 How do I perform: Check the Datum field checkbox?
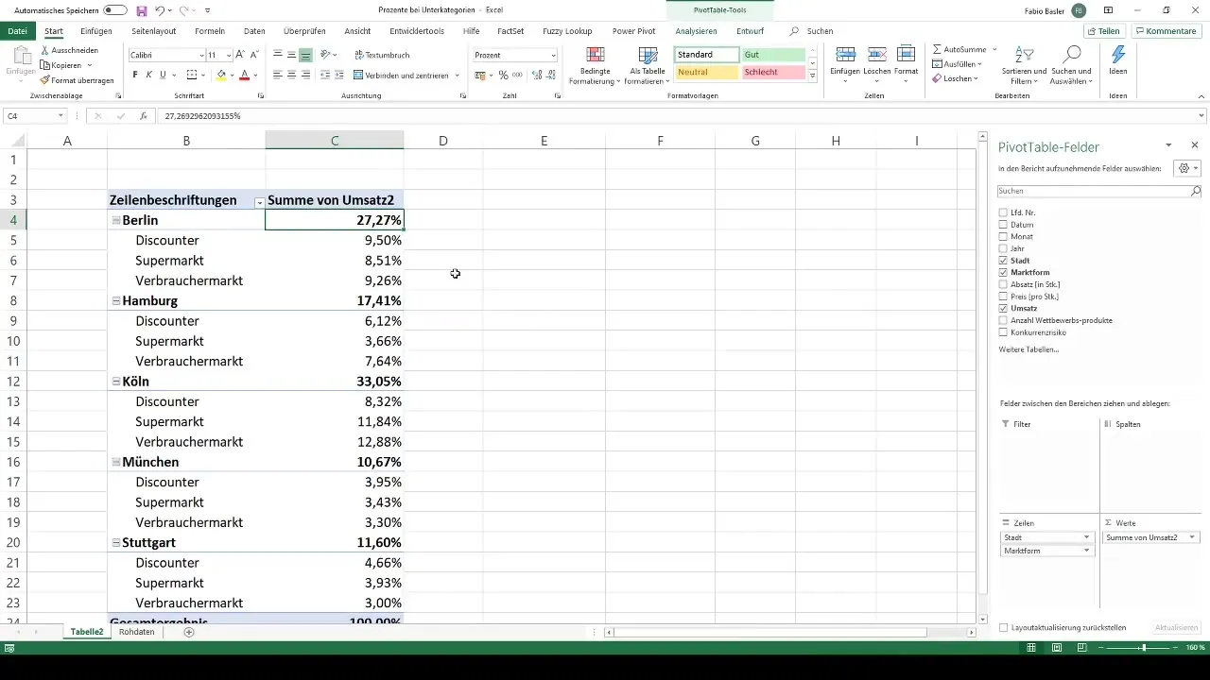[1003, 225]
